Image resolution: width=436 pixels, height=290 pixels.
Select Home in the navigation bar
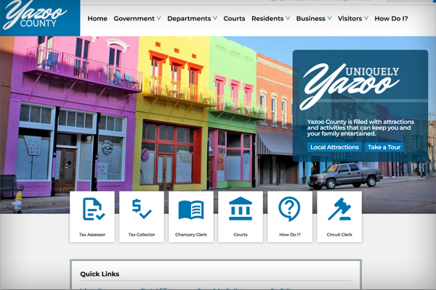click(97, 19)
